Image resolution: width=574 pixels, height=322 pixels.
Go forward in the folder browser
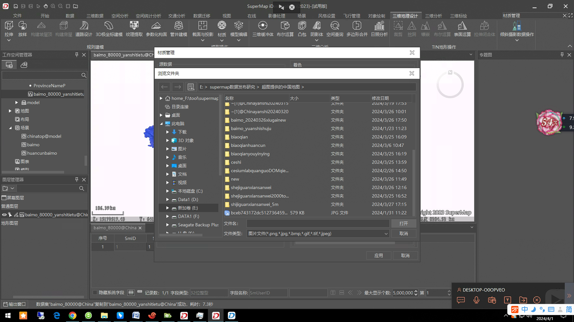178,87
